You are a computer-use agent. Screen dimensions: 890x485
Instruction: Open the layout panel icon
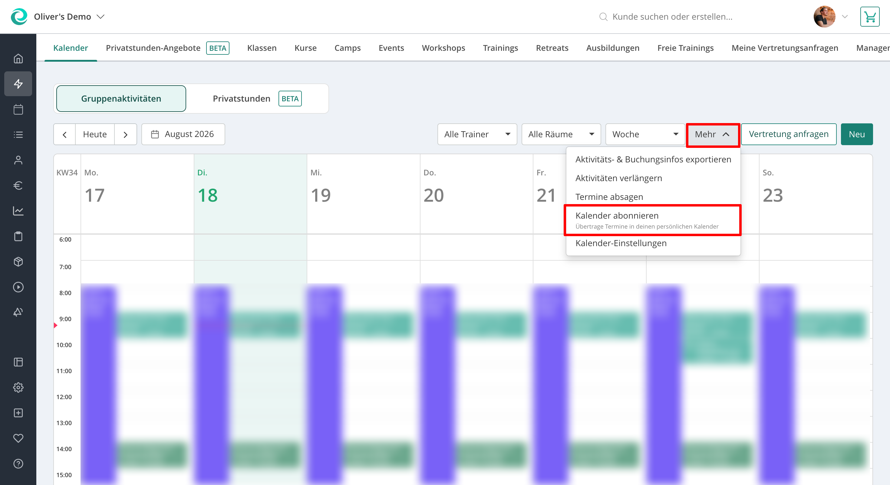(18, 362)
